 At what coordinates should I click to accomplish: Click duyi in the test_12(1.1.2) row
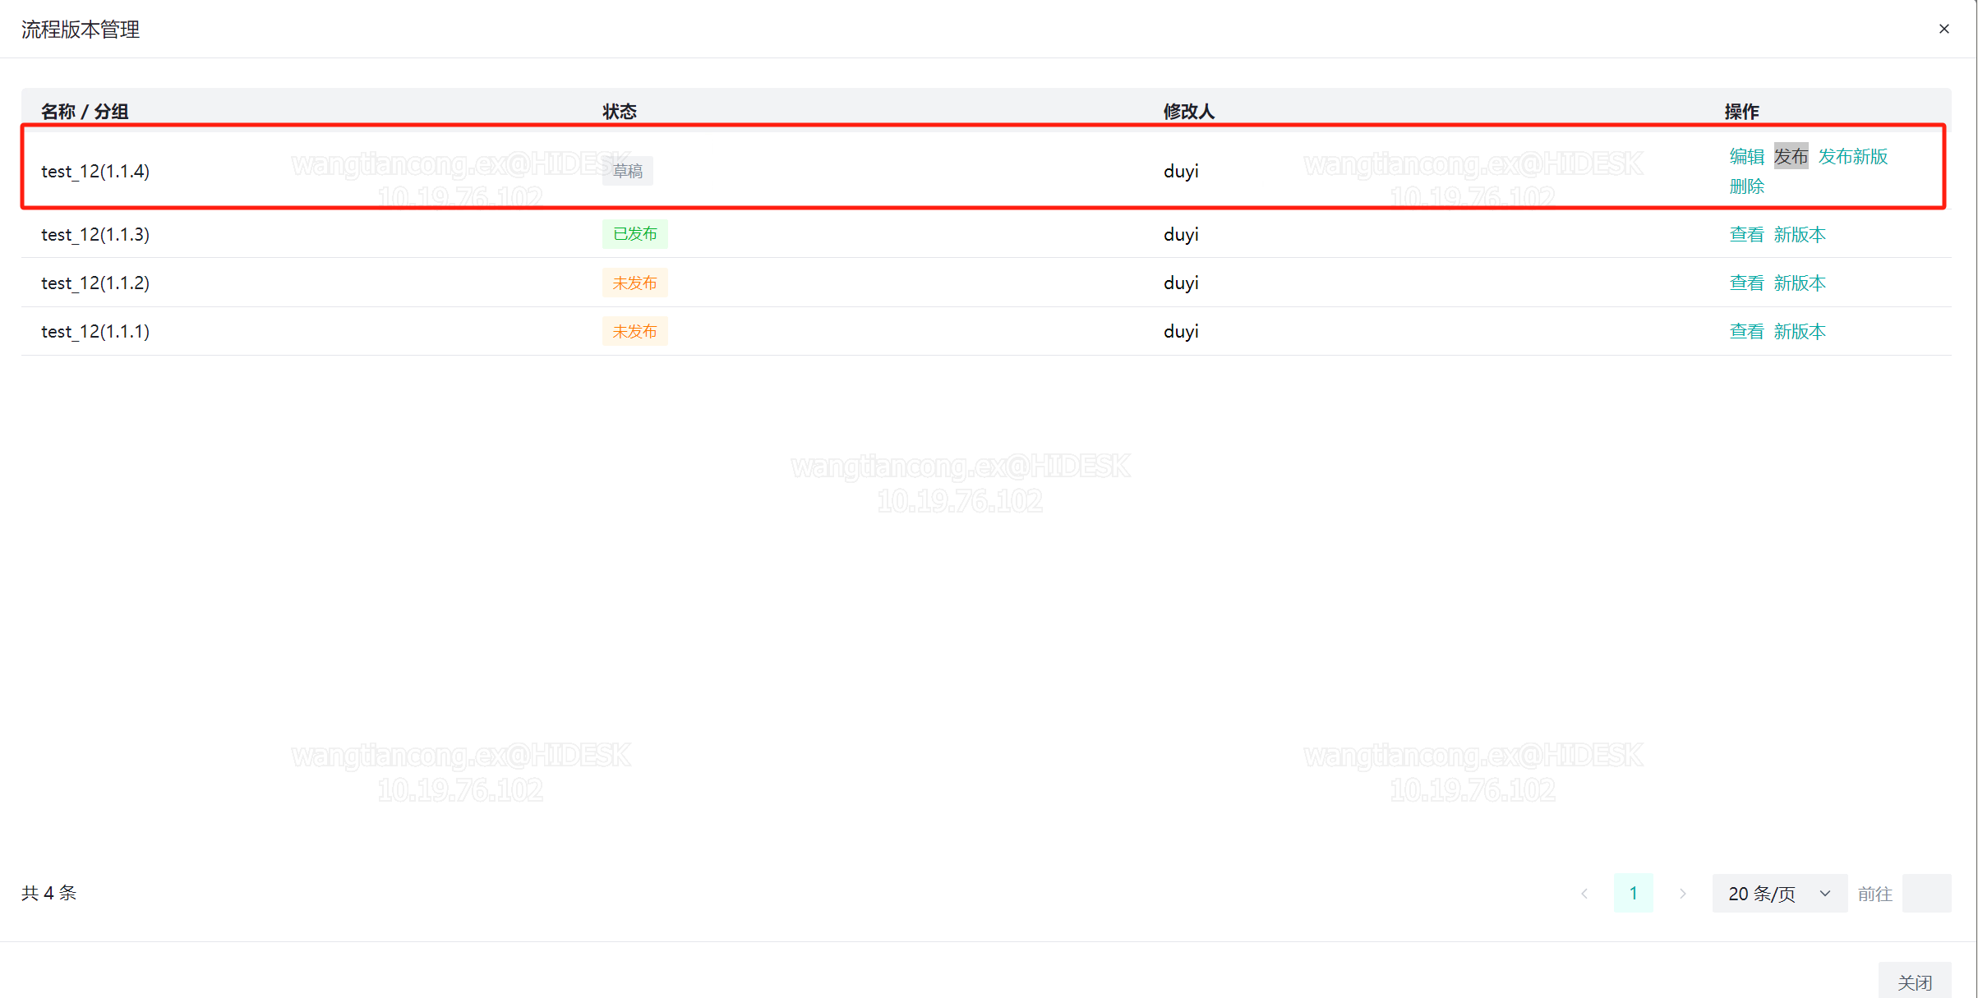tap(1181, 283)
